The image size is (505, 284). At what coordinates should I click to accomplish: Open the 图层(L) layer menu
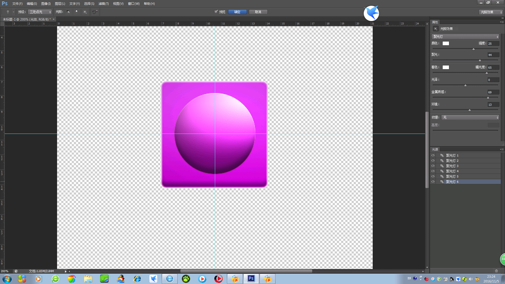click(x=60, y=4)
